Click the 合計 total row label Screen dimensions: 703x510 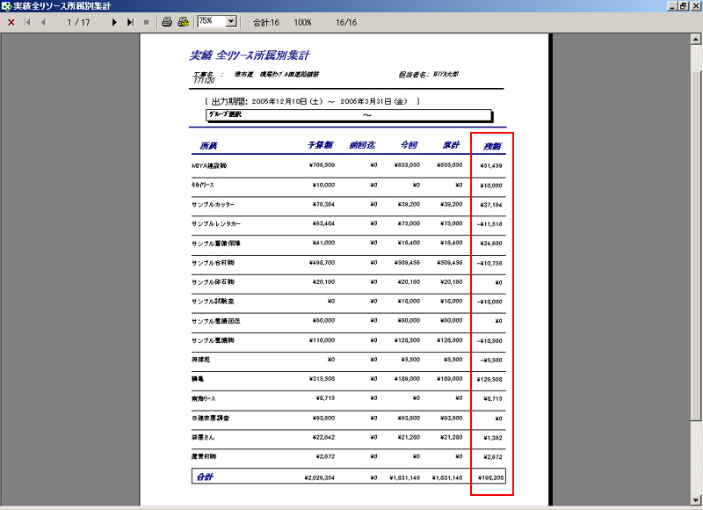pyautogui.click(x=205, y=477)
